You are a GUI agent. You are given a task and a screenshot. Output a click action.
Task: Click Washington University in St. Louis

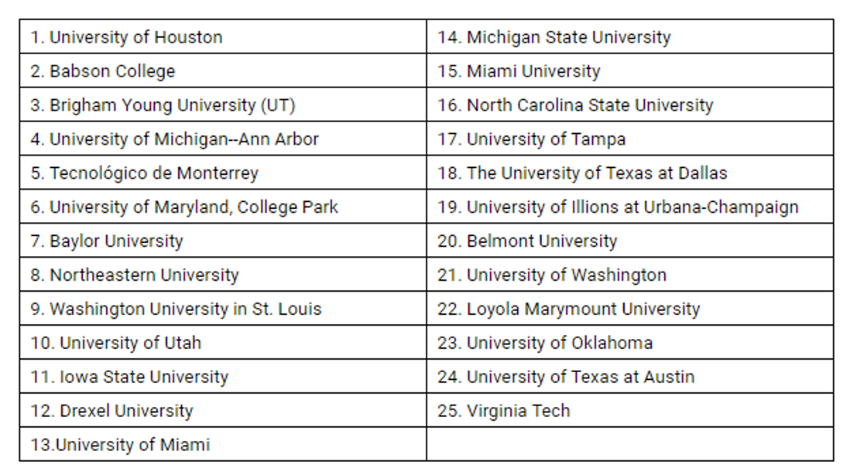coord(176,309)
